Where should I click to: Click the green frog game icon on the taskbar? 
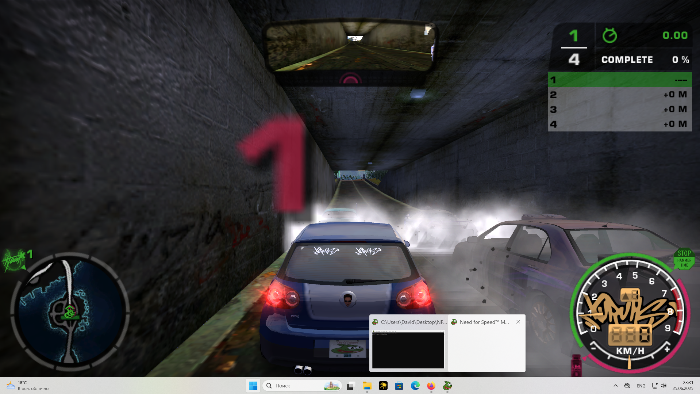[x=447, y=386]
